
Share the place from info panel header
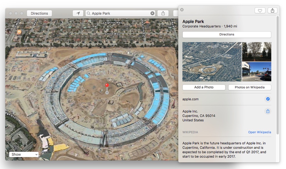[x=272, y=11]
